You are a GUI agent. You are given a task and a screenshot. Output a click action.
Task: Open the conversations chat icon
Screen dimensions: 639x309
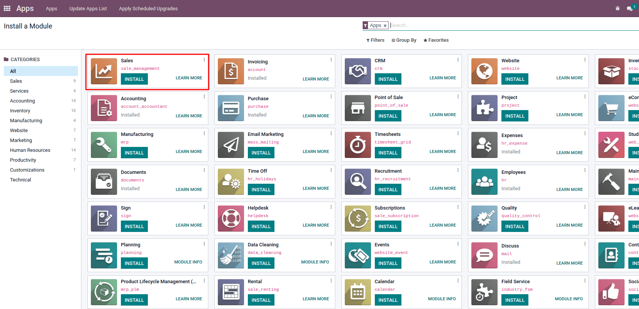click(x=630, y=8)
